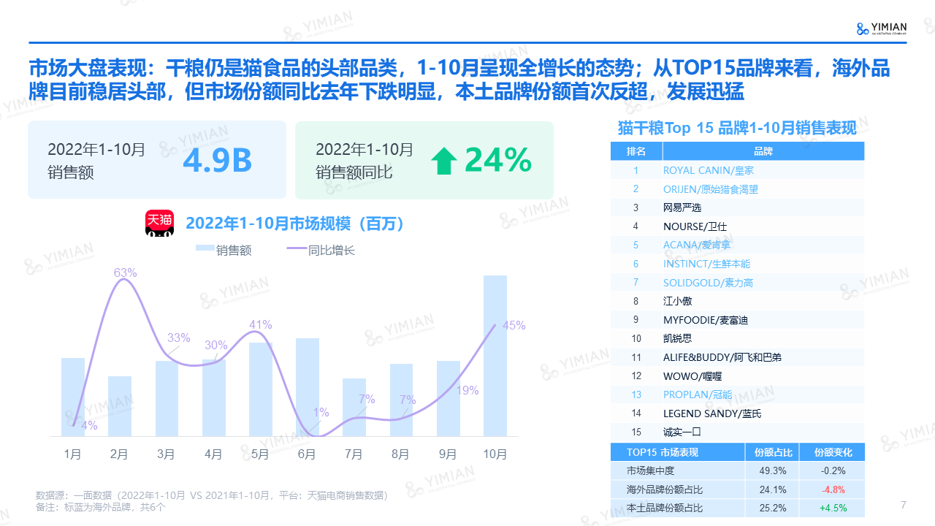Select the 销售额 legend bar swatch
The width and height of the screenshot is (935, 526).
coord(205,250)
